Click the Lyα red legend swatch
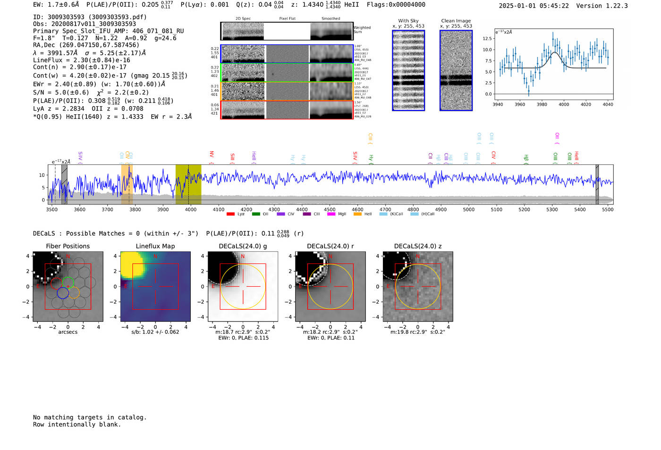The image size is (661, 450). tap(230, 214)
